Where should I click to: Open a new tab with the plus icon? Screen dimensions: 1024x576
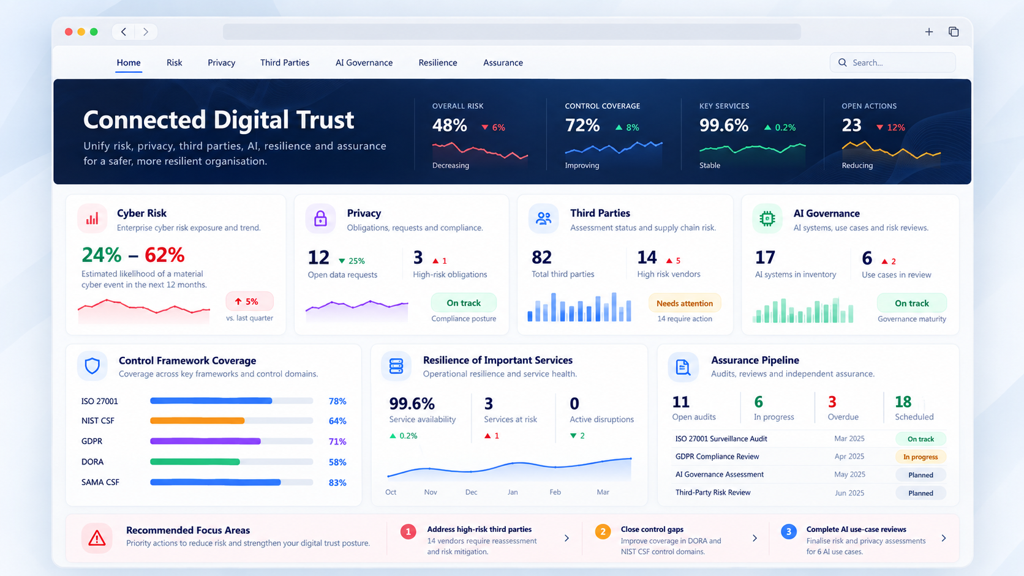coord(929,32)
